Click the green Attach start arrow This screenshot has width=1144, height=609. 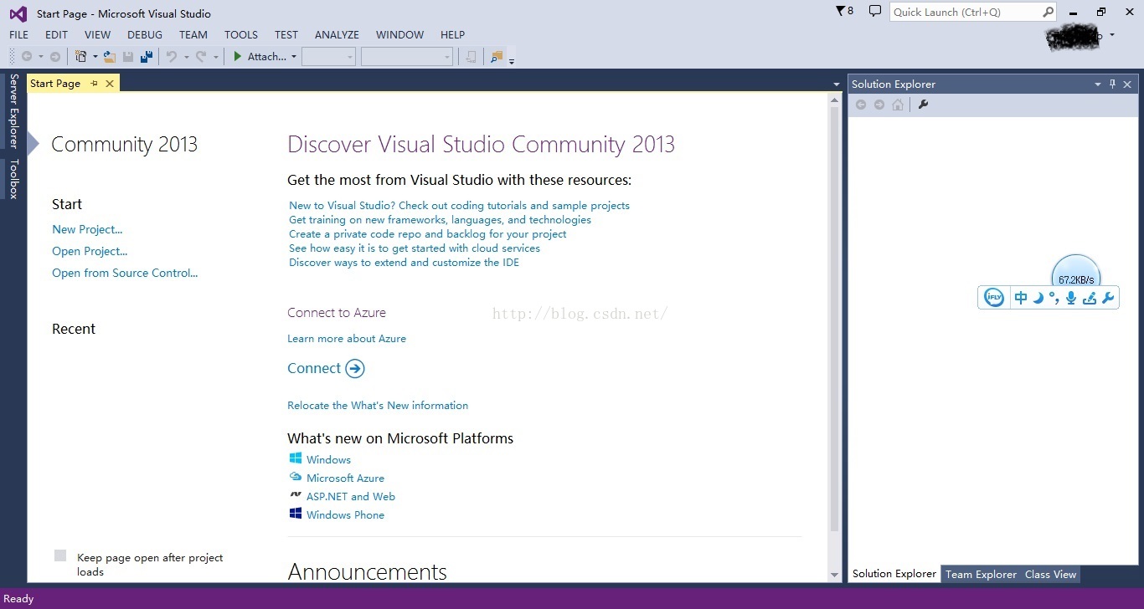[x=238, y=57]
